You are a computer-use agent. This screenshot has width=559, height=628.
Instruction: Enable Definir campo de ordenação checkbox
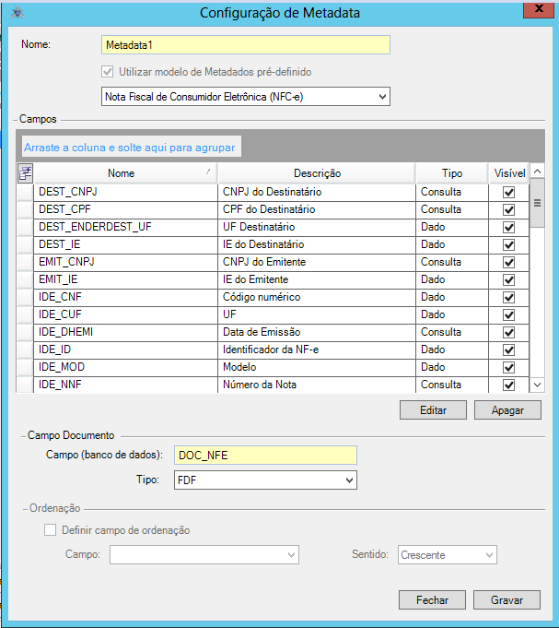pyautogui.click(x=51, y=530)
